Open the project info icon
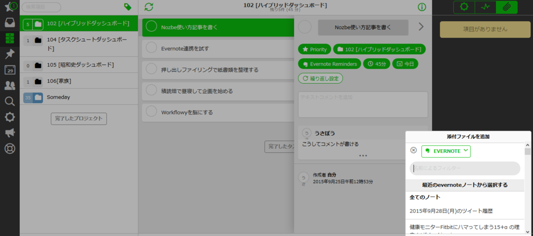The width and height of the screenshot is (533, 236). point(422,7)
